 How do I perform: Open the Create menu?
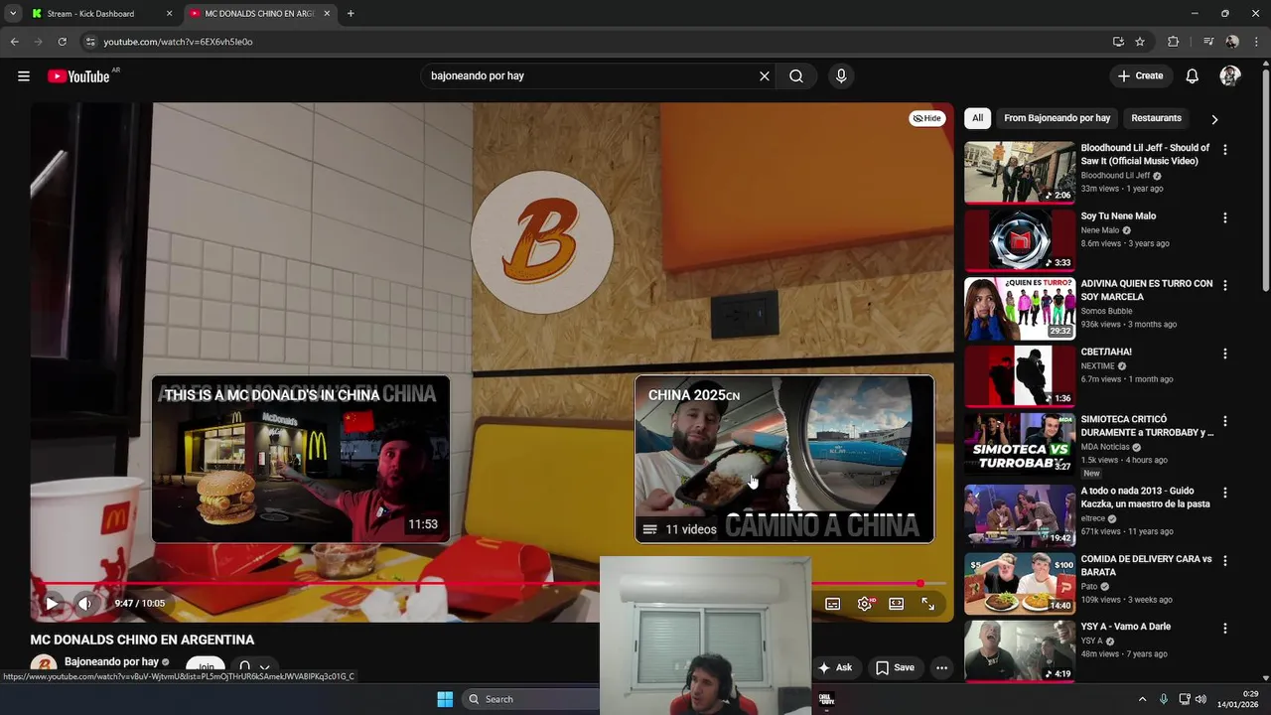click(x=1140, y=76)
